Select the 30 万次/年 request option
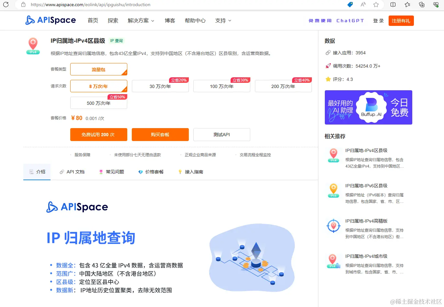Viewport: 444px width, 307px height. 160,86
